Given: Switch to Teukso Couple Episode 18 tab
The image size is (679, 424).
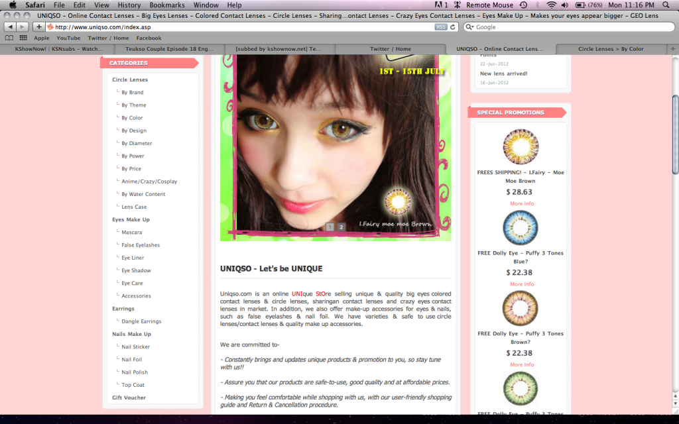Looking at the screenshot, I should coord(169,49).
